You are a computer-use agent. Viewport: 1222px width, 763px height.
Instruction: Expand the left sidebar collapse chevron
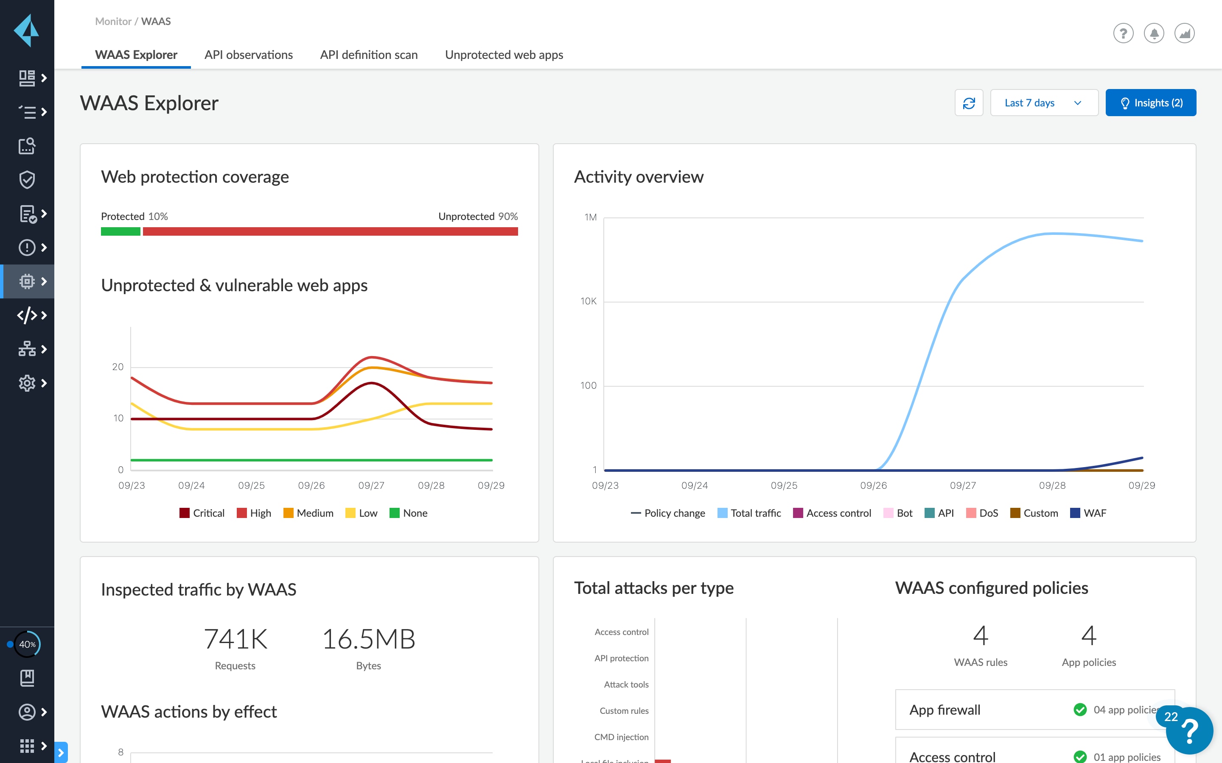point(61,752)
